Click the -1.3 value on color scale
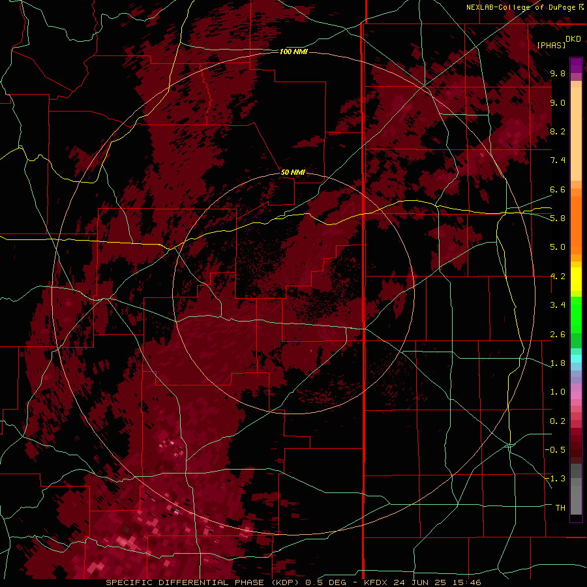 pos(556,479)
